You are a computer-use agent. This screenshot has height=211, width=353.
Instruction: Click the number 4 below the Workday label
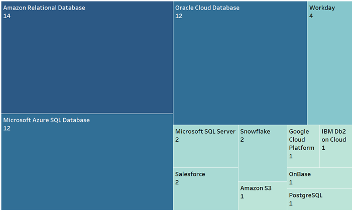[x=311, y=16]
